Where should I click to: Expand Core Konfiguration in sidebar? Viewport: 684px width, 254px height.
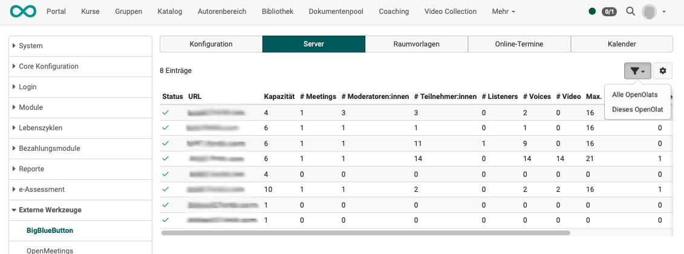click(x=48, y=66)
